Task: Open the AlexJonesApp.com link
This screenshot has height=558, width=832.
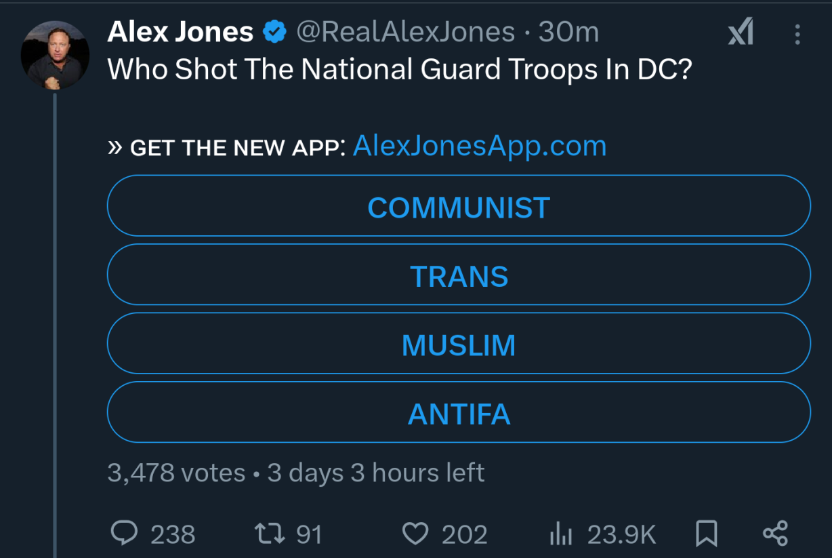Action: 480,146
